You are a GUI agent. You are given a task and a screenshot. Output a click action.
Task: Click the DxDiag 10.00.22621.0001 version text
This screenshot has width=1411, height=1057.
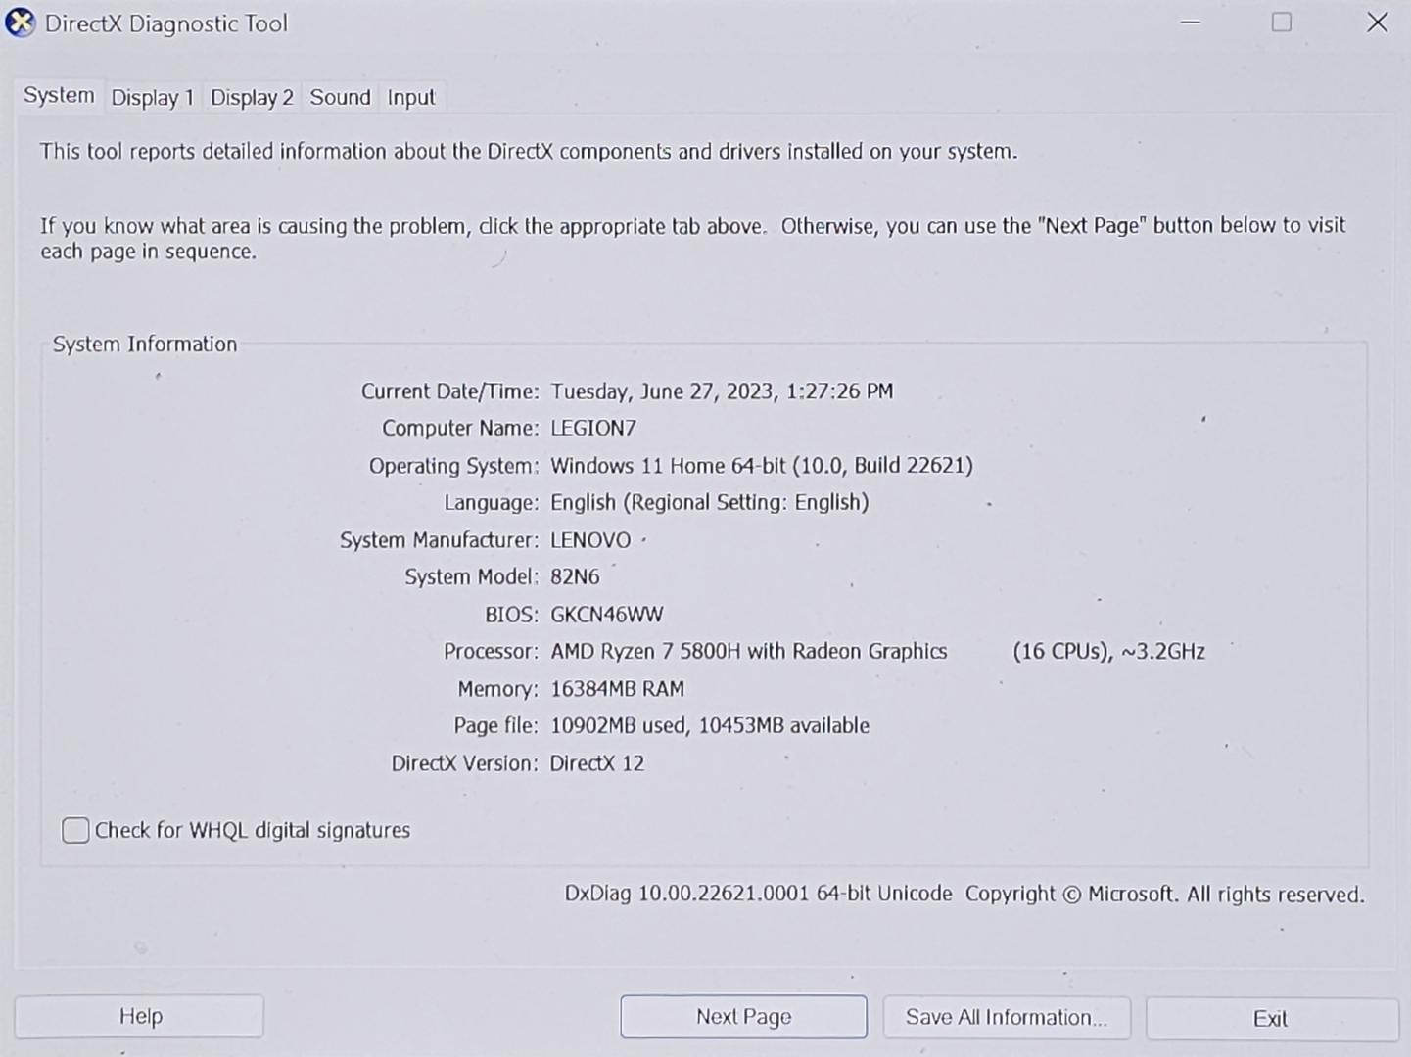[686, 895]
